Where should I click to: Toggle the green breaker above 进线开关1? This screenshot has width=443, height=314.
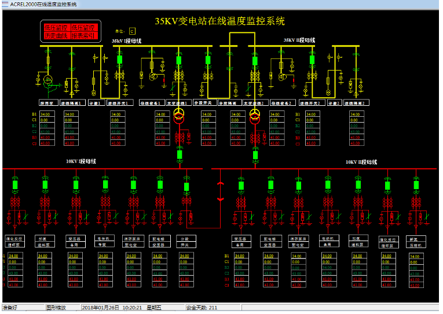click(x=120, y=59)
